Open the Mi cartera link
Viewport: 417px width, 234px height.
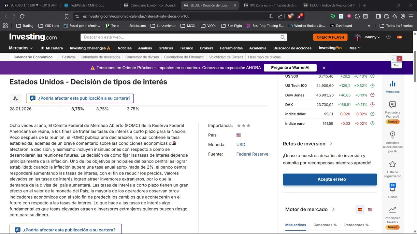click(x=52, y=48)
